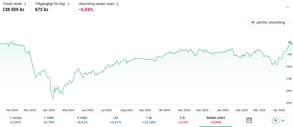Screen dimensions: 293x127
Task: Click info icon beside Utveckling sedan start
Action: point(117,4)
